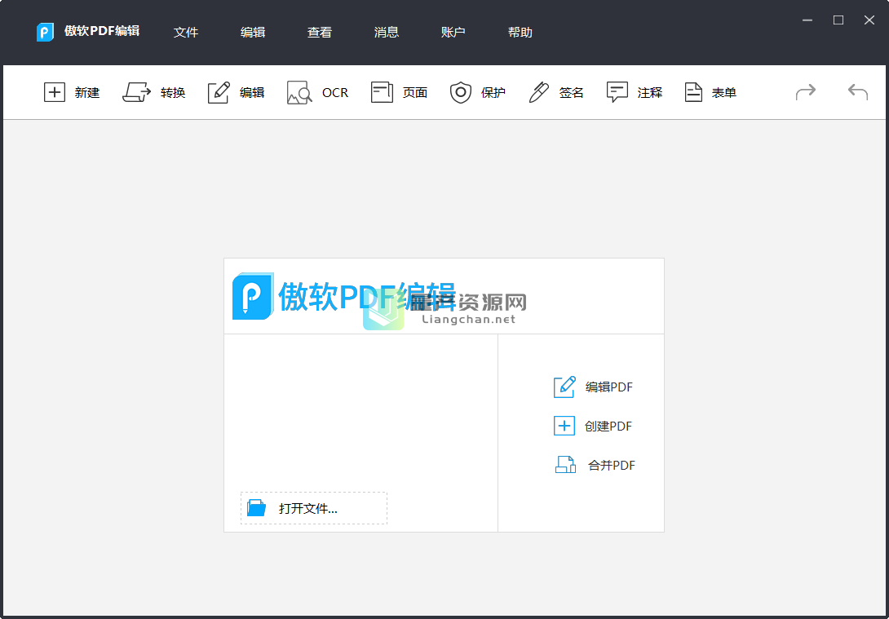This screenshot has height=619, width=889.
Task: Choose the 创建PDF link text
Action: pos(608,427)
